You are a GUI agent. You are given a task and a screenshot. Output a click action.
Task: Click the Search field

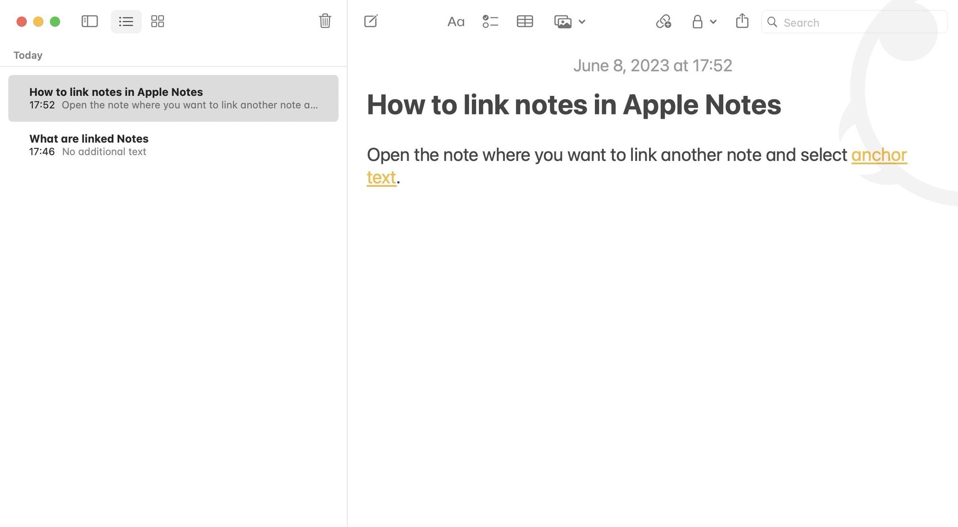857,23
